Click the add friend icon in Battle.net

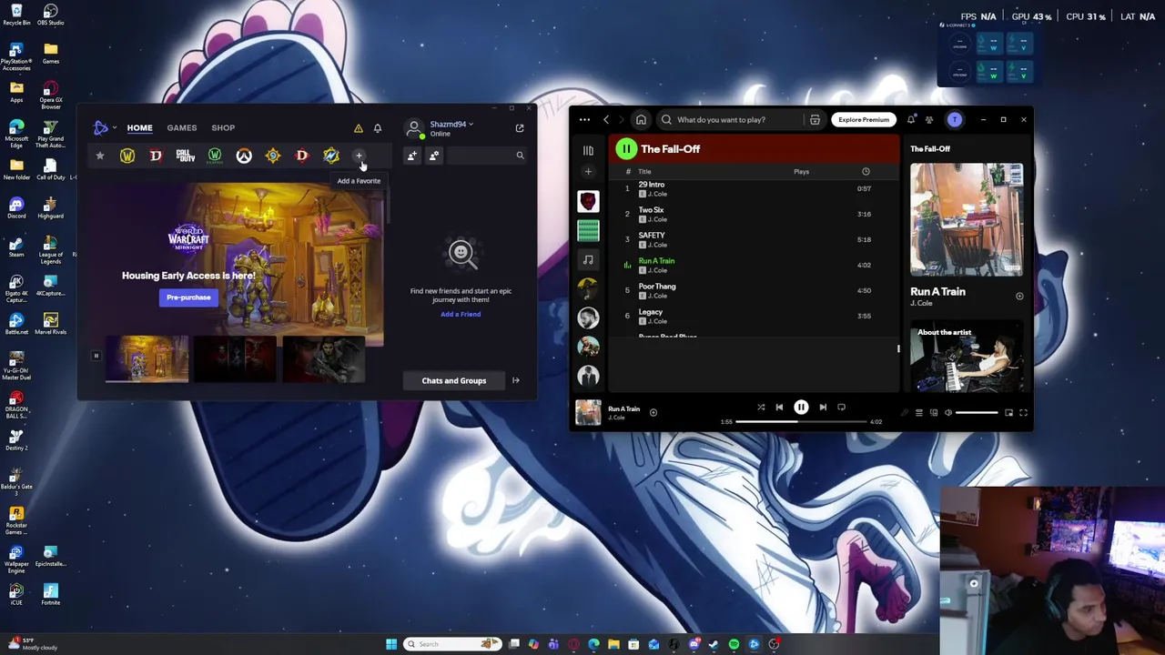click(412, 156)
